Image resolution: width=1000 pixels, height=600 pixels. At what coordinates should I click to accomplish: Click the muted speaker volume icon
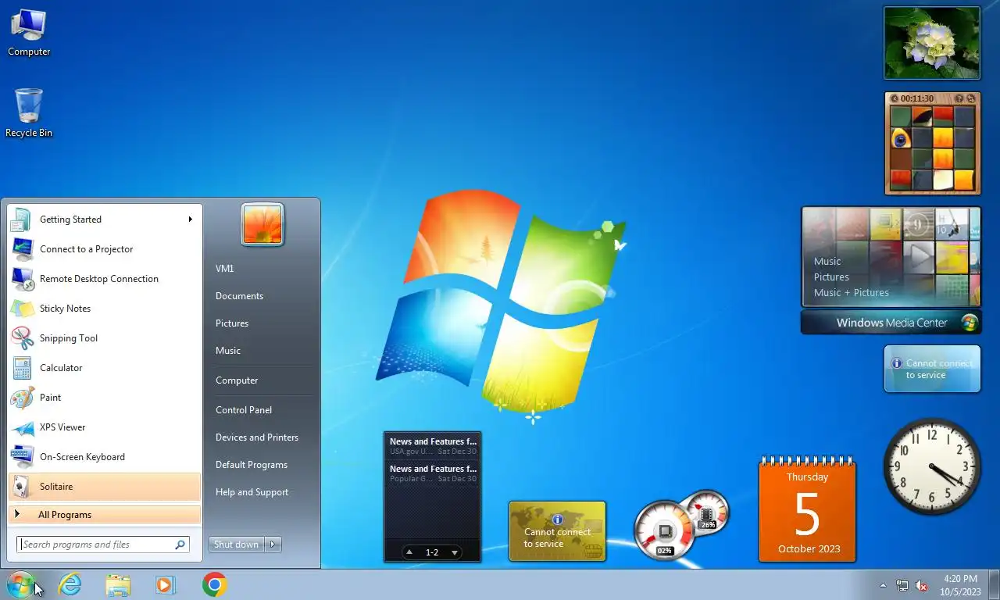coord(922,585)
